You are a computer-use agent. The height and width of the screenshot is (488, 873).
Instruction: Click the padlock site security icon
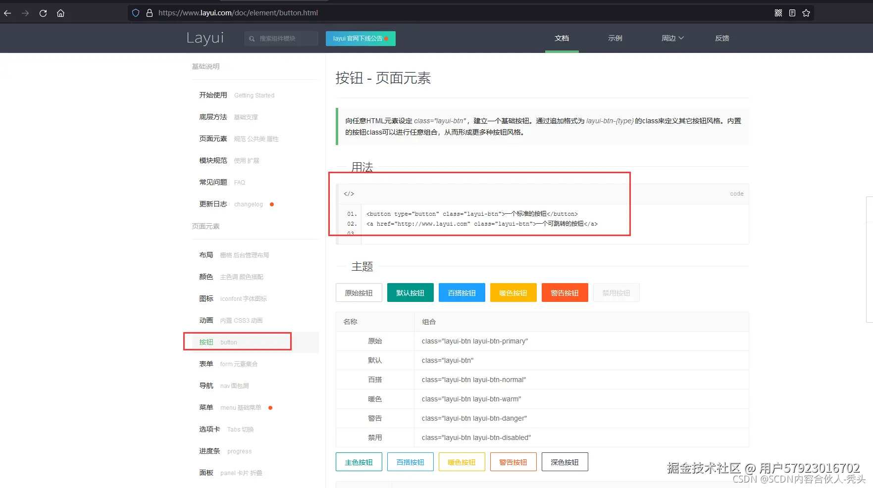(x=150, y=13)
